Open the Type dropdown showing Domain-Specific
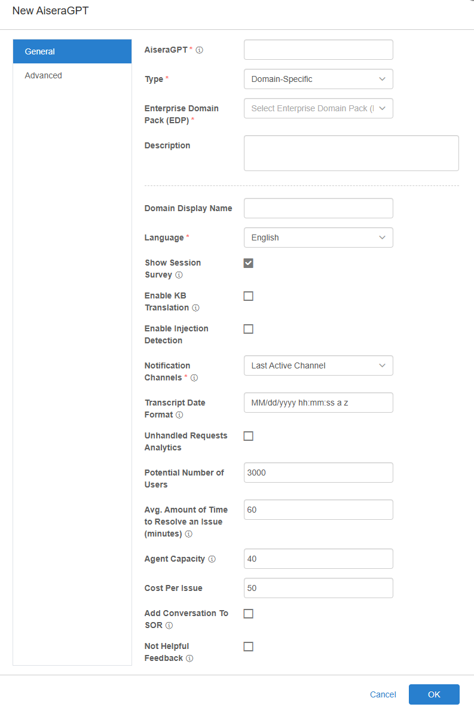 click(318, 79)
